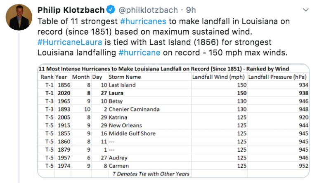317x183 pixels.
Task: Expand the tweet options chevron menu
Action: click(305, 9)
